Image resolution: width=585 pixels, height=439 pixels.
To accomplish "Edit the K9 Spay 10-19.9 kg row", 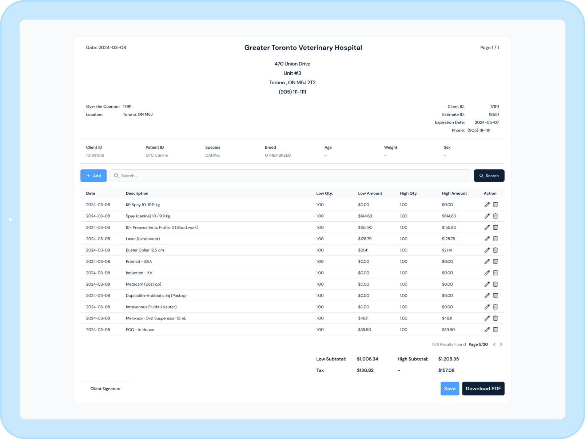I will (487, 205).
